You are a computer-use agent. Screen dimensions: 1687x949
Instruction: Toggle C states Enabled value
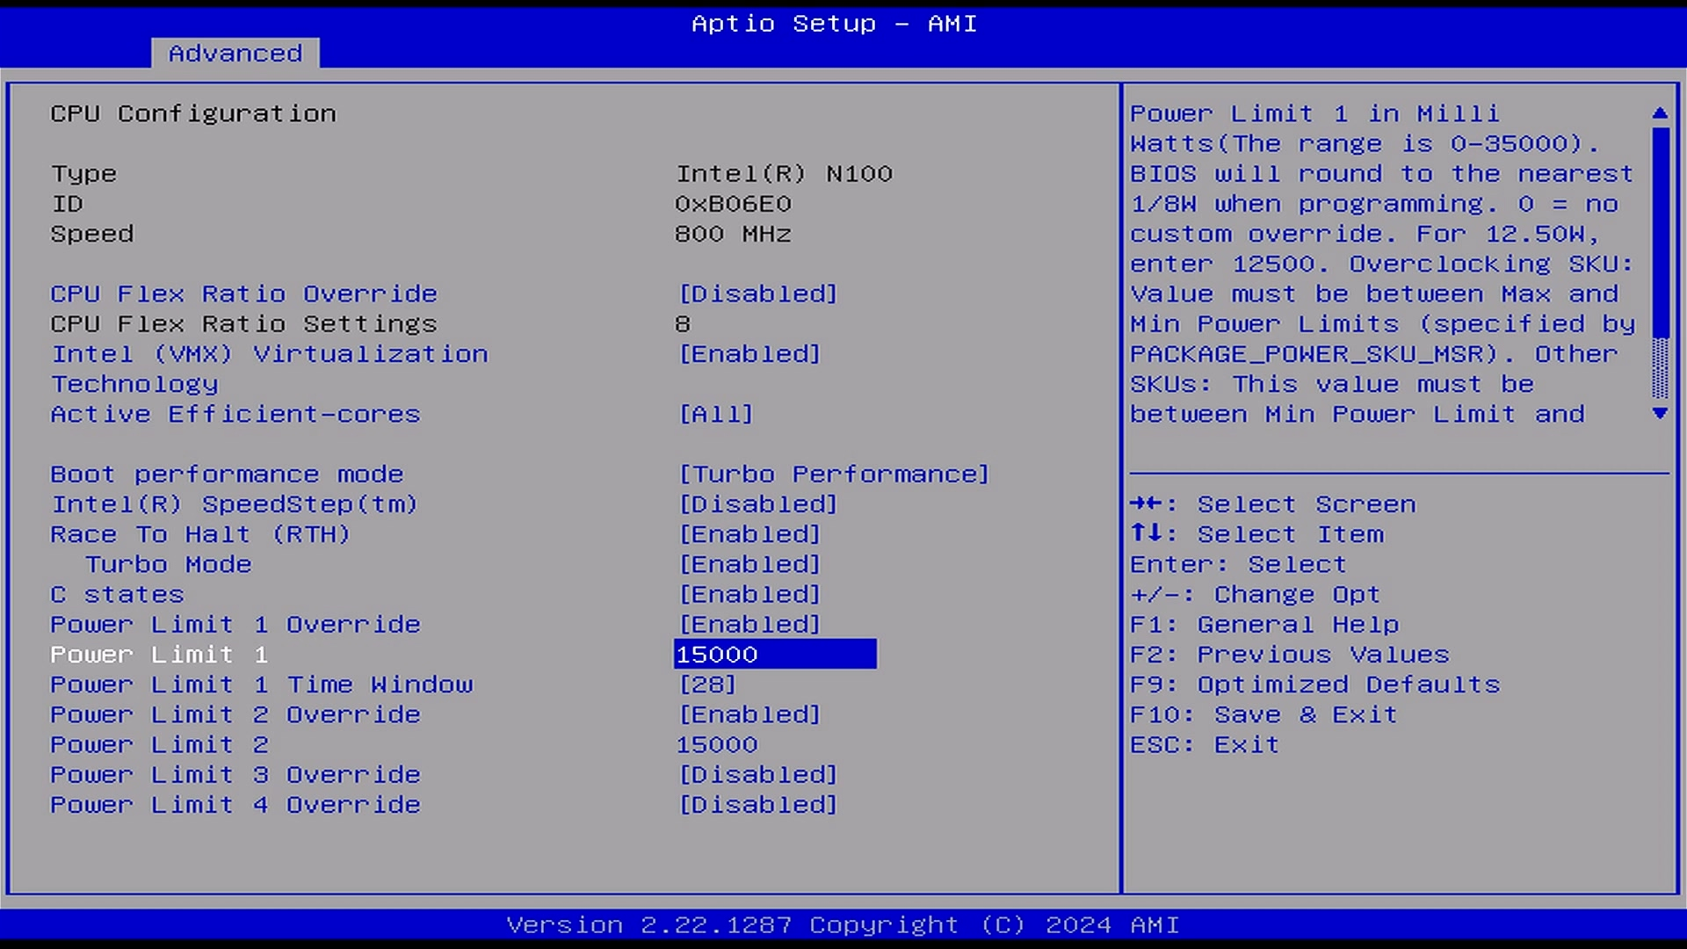(x=749, y=595)
